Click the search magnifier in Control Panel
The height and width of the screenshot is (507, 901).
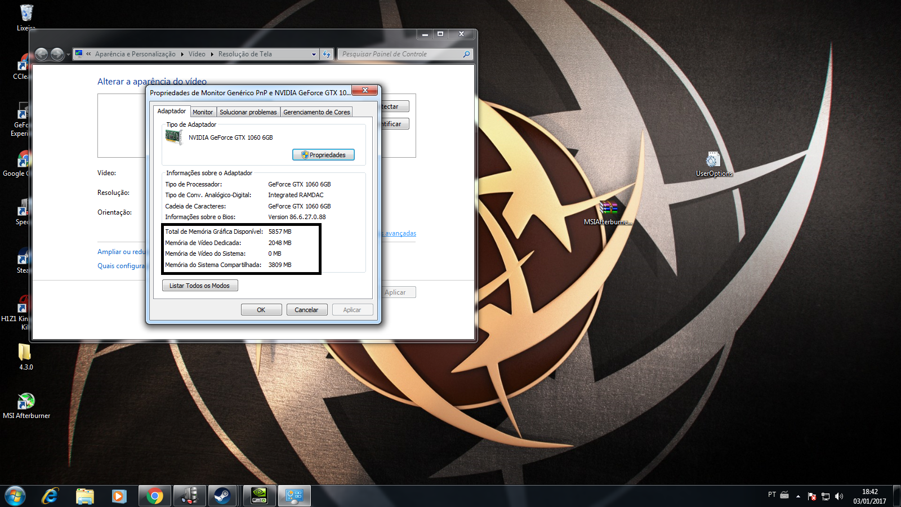[x=466, y=54]
